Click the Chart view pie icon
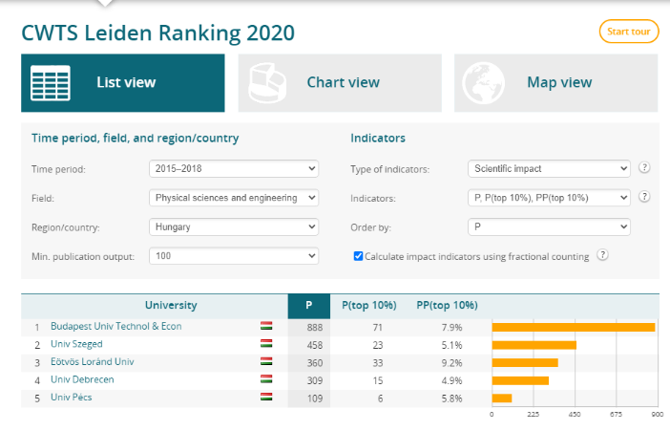670x431 pixels. coord(267,83)
